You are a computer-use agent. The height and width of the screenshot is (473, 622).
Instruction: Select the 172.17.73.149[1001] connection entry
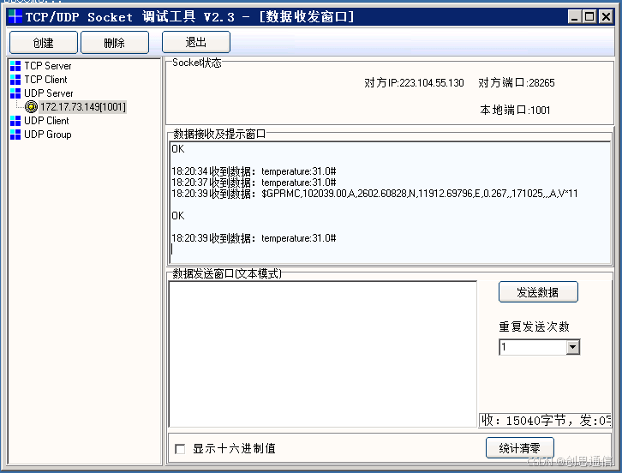pos(82,107)
